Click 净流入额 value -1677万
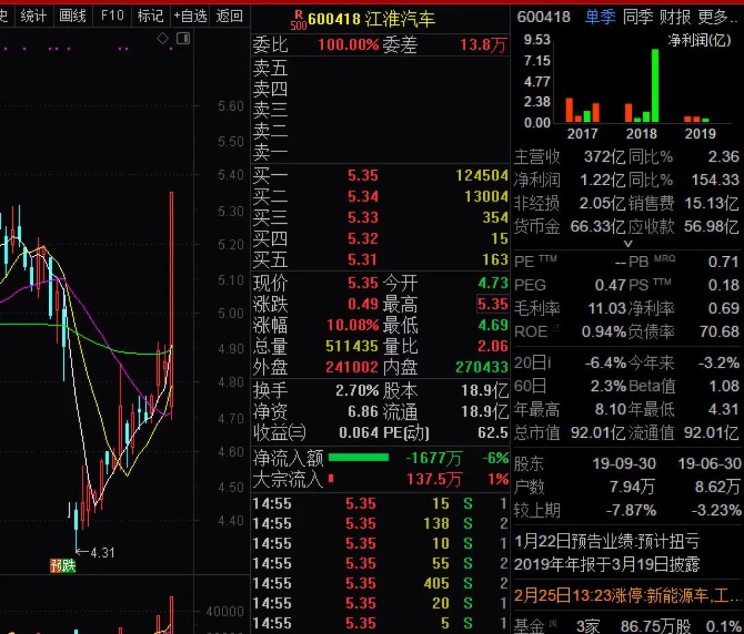Image resolution: width=744 pixels, height=634 pixels. [433, 458]
